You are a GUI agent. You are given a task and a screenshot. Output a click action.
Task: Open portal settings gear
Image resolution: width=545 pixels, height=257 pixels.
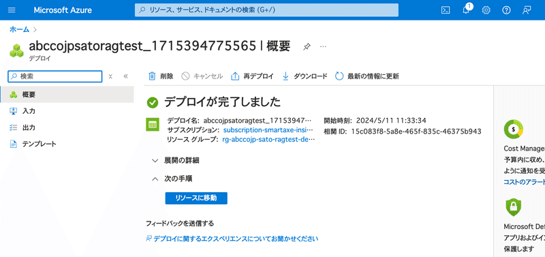coord(486,10)
